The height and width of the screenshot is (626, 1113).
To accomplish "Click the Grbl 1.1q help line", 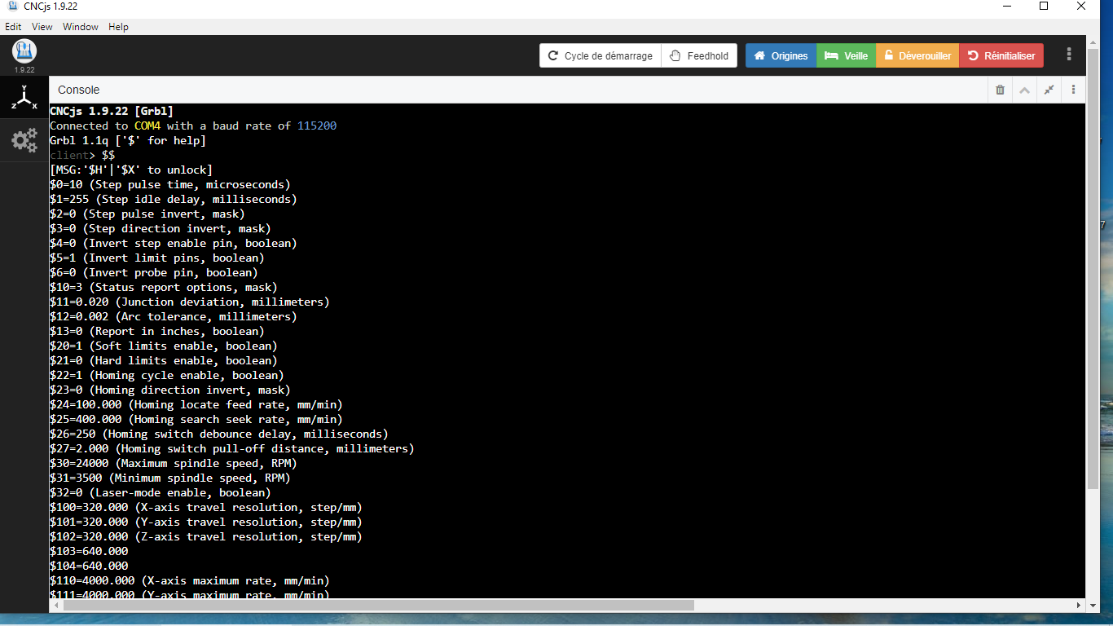I will [128, 140].
